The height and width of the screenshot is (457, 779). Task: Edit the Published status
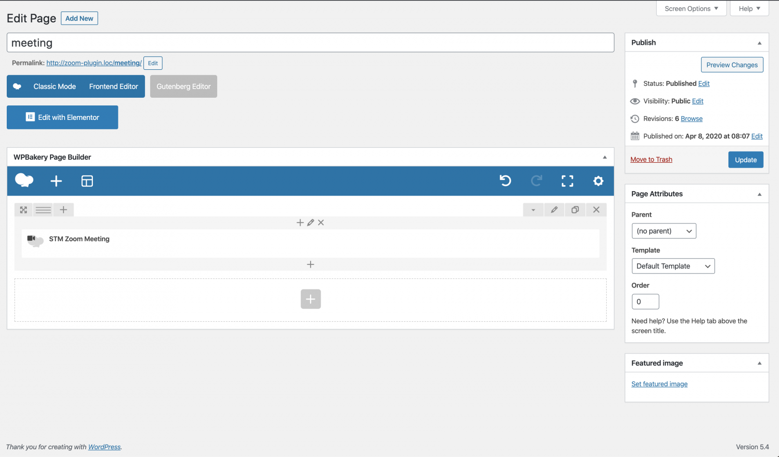(704, 83)
